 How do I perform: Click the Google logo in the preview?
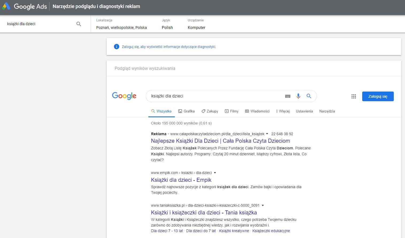[x=124, y=96]
